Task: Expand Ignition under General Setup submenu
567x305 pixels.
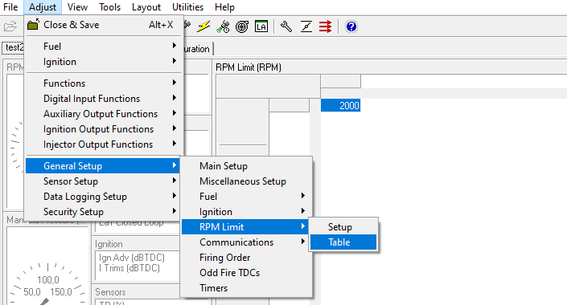Action: pos(246,212)
